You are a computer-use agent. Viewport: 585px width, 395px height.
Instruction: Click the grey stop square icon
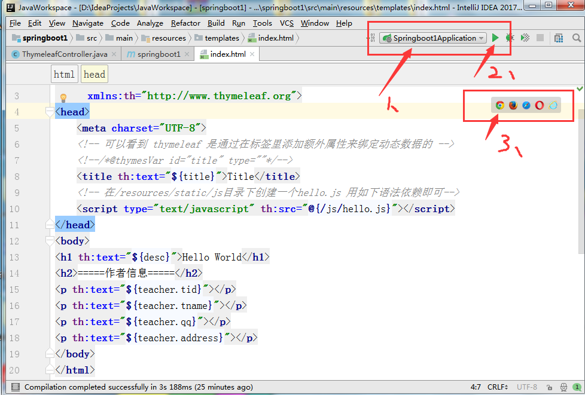[540, 38]
